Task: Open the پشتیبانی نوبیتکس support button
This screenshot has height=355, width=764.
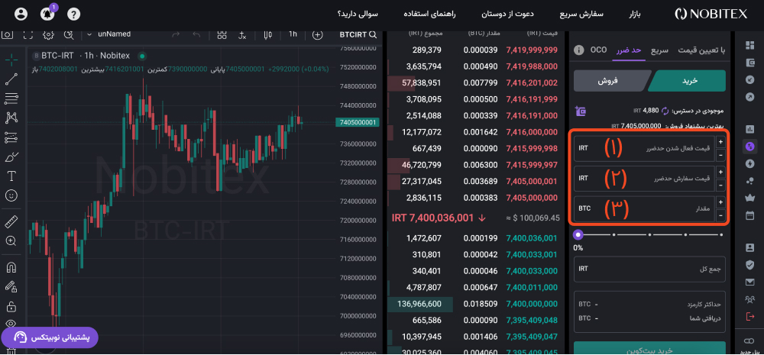Action: coord(50,337)
